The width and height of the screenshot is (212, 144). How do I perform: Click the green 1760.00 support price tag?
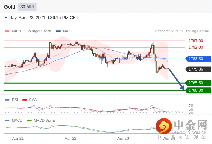(x=198, y=90)
